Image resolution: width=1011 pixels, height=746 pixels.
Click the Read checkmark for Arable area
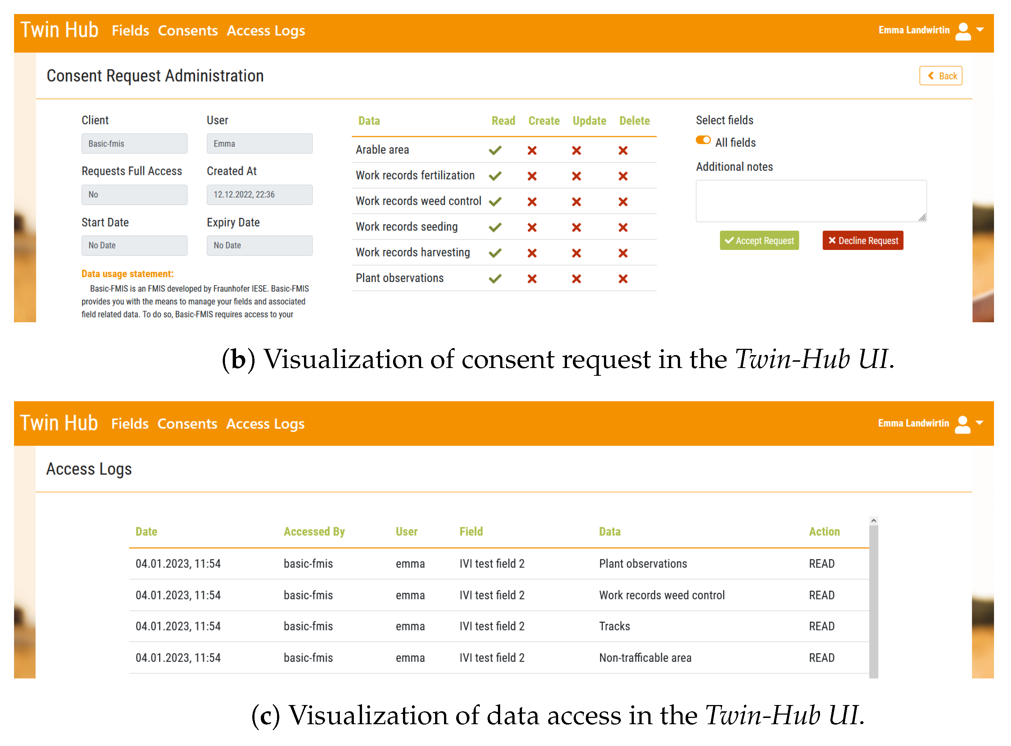click(495, 150)
